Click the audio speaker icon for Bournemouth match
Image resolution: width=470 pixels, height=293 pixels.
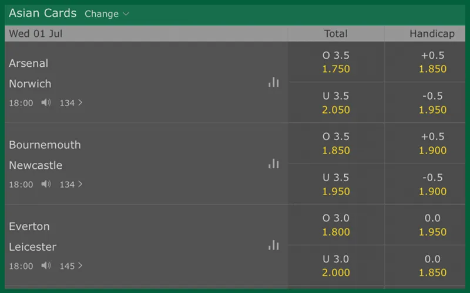46,184
